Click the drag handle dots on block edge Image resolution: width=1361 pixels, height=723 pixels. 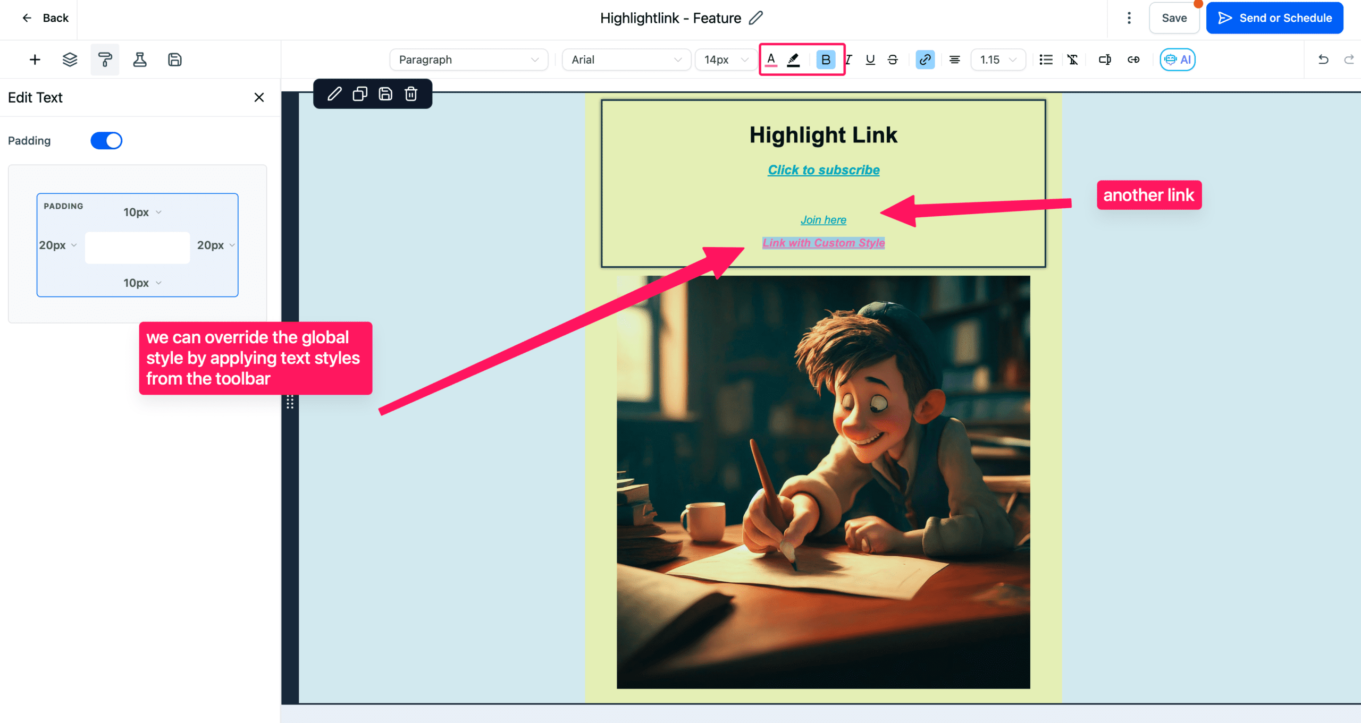290,402
